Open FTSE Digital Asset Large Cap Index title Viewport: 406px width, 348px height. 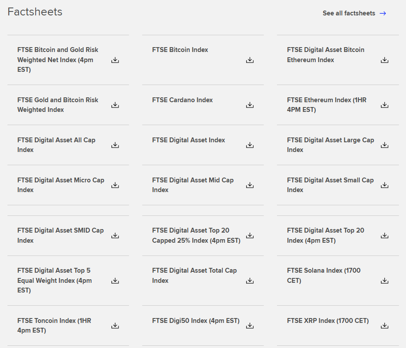point(330,145)
